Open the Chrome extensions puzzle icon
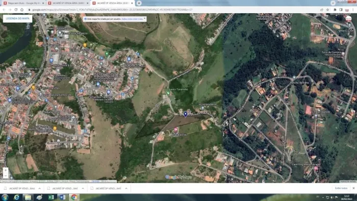Viewport: 357px width, 201px height. click(335, 10)
